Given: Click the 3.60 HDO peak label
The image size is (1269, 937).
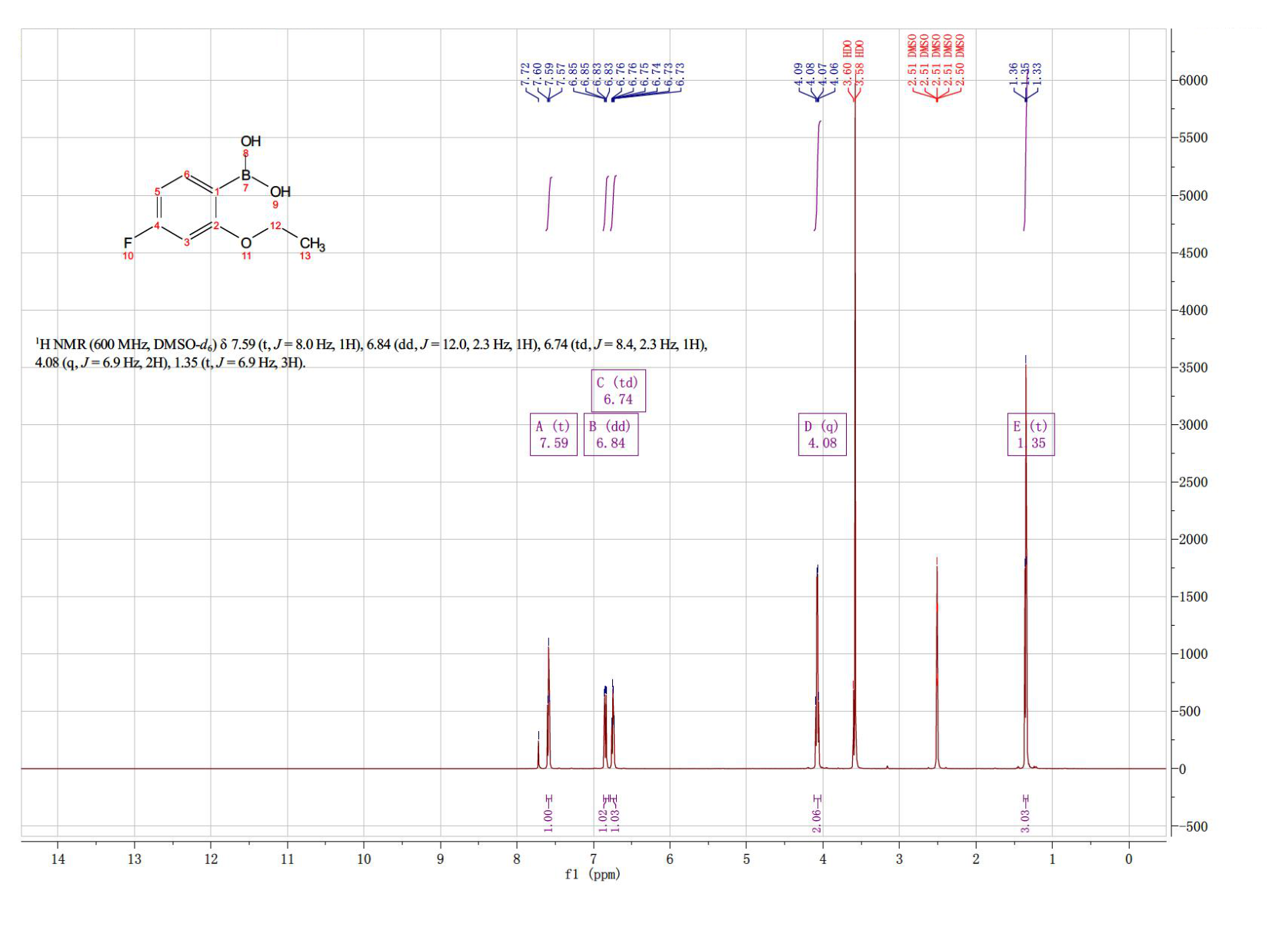Looking at the screenshot, I should click(x=848, y=63).
